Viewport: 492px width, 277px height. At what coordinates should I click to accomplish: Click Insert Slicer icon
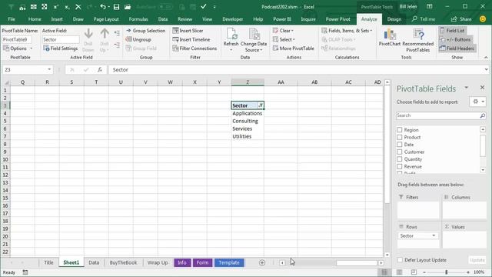[x=175, y=31]
